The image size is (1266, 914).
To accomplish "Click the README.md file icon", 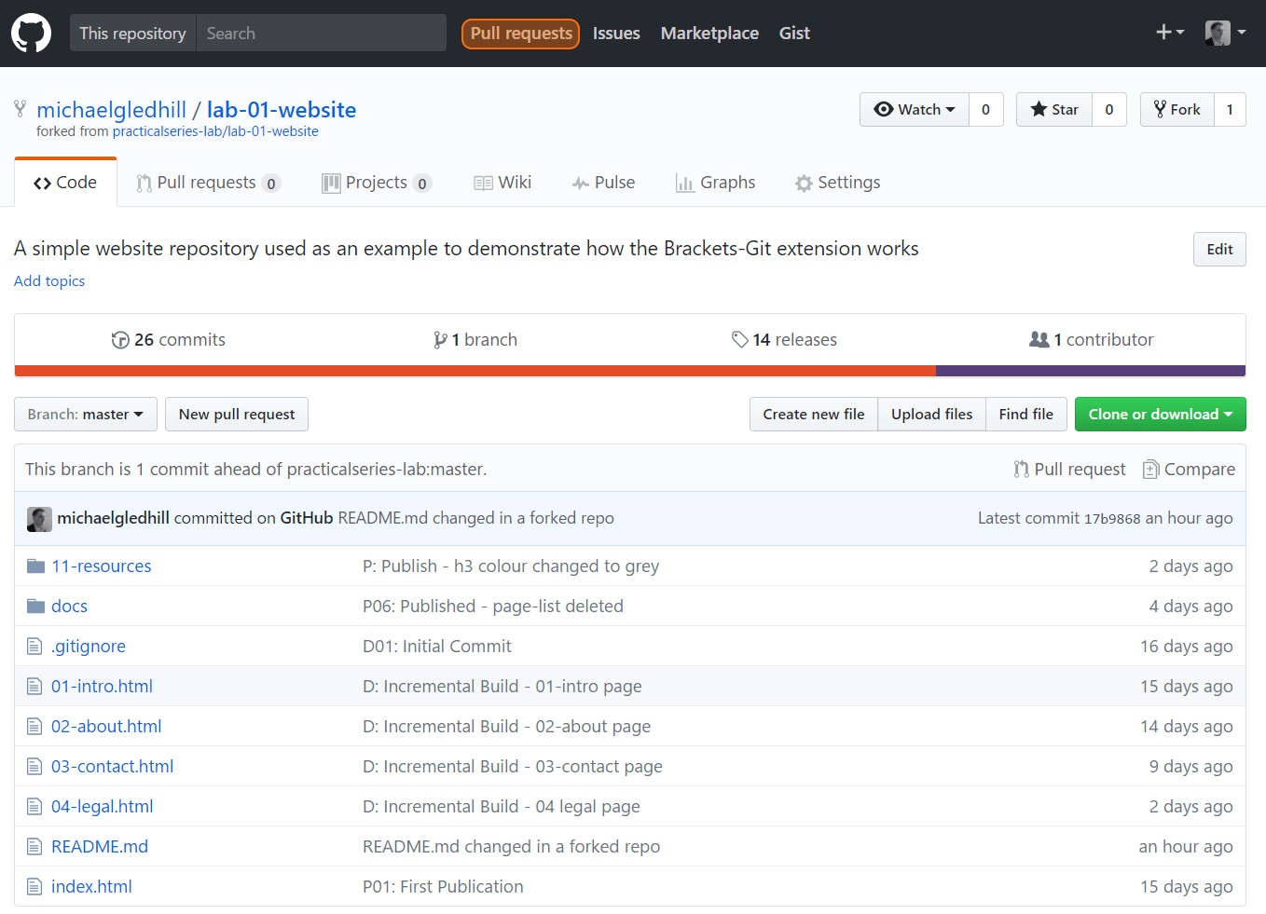I will point(34,846).
